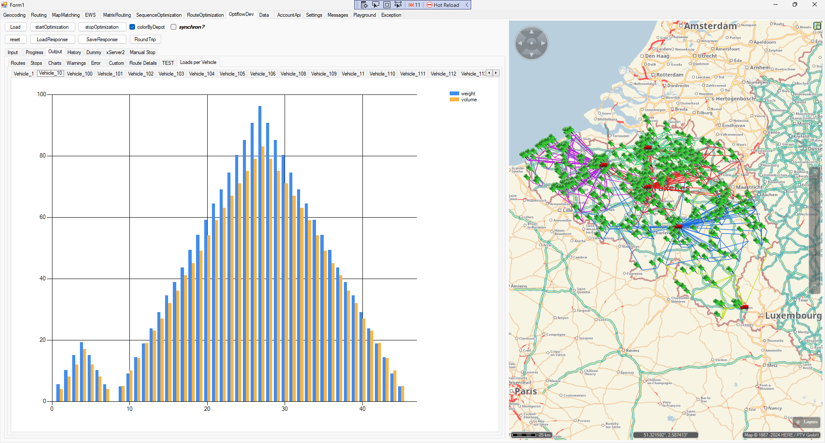
Task: Collapse the debug toolbar with chevron
Action: tap(467, 5)
